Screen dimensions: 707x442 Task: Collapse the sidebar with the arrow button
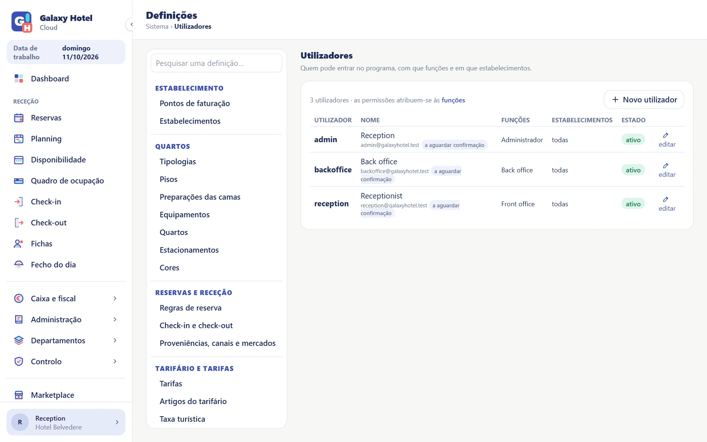click(131, 24)
